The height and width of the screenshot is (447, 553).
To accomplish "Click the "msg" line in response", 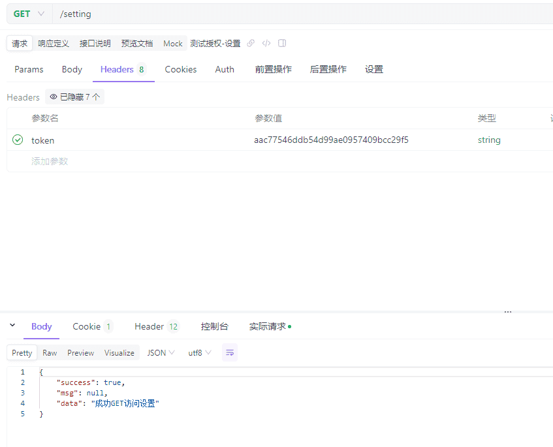I will click(82, 393).
